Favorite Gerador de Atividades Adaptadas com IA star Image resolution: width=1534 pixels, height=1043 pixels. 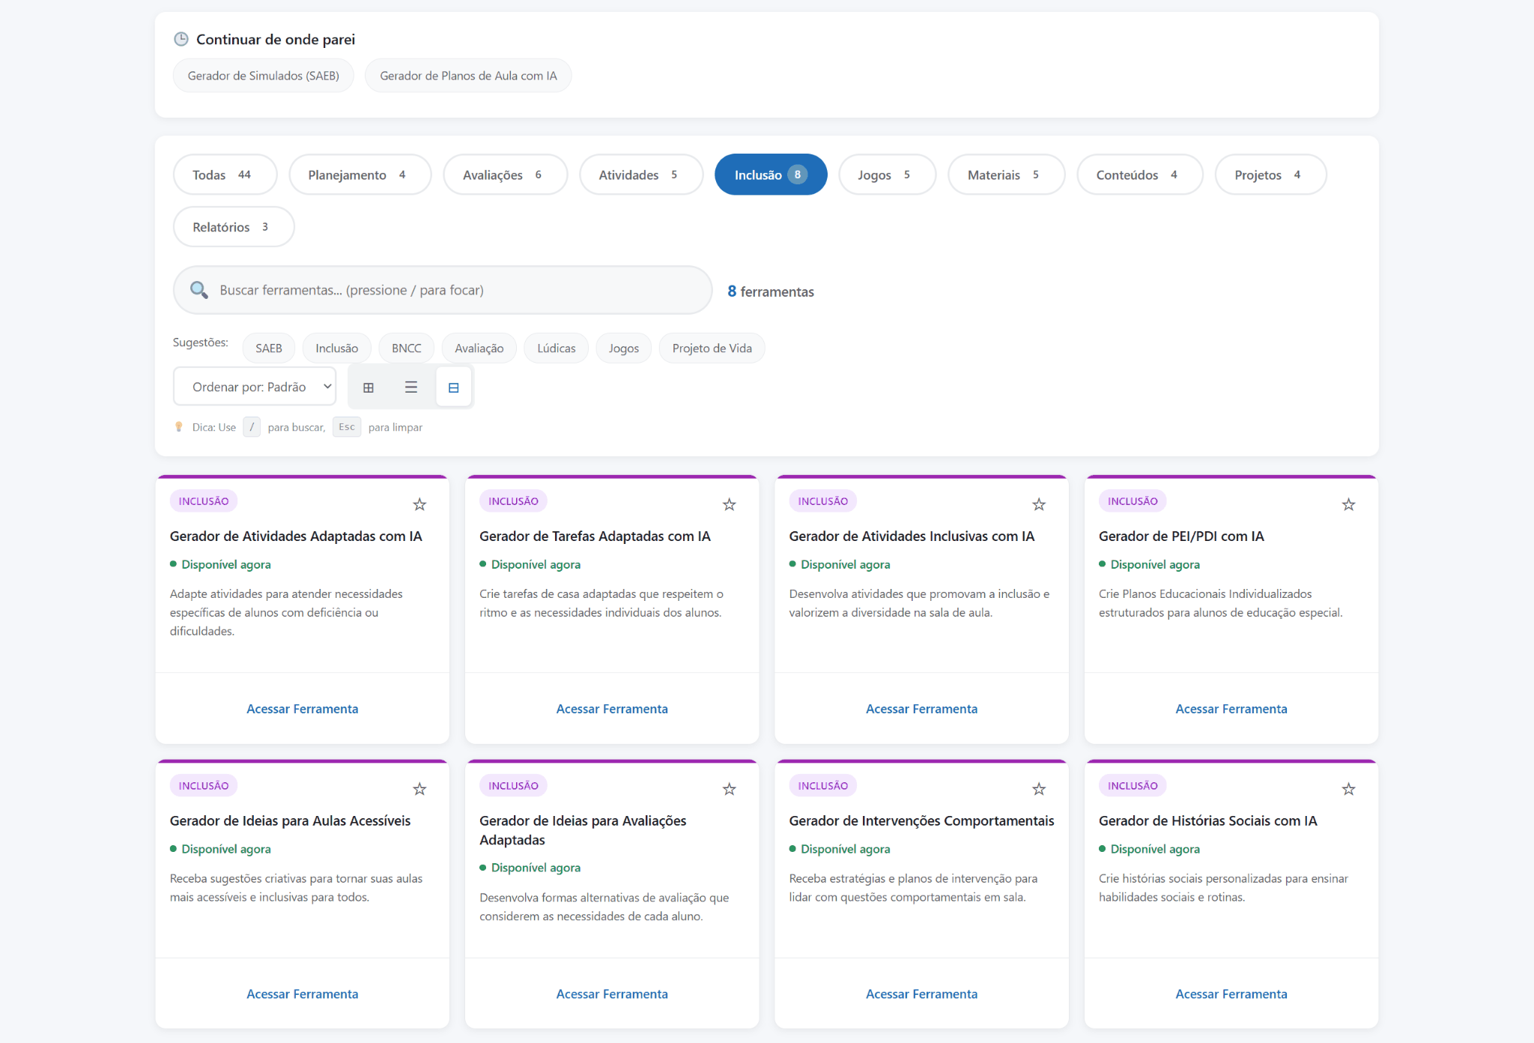[419, 504]
